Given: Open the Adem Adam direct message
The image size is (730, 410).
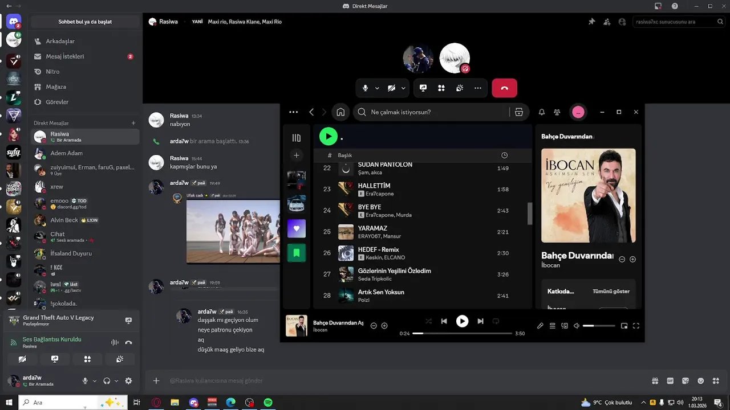Looking at the screenshot, I should click(85, 153).
